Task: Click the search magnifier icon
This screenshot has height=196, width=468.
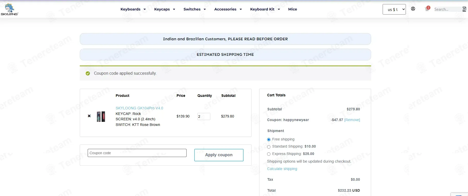Action: [x=464, y=9]
